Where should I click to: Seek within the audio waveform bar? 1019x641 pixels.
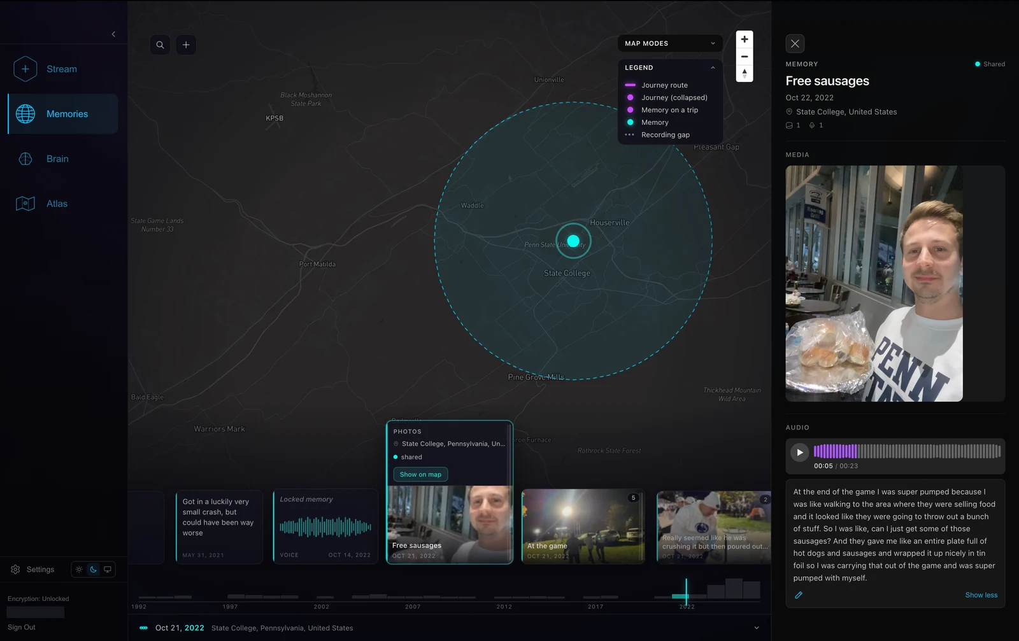[x=907, y=451]
